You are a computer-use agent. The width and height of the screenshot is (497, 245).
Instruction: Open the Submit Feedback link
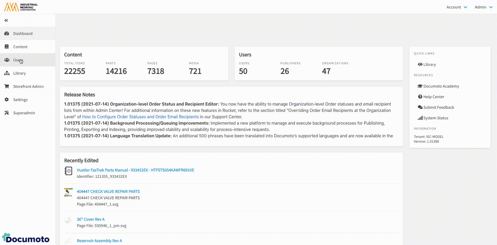point(438,107)
